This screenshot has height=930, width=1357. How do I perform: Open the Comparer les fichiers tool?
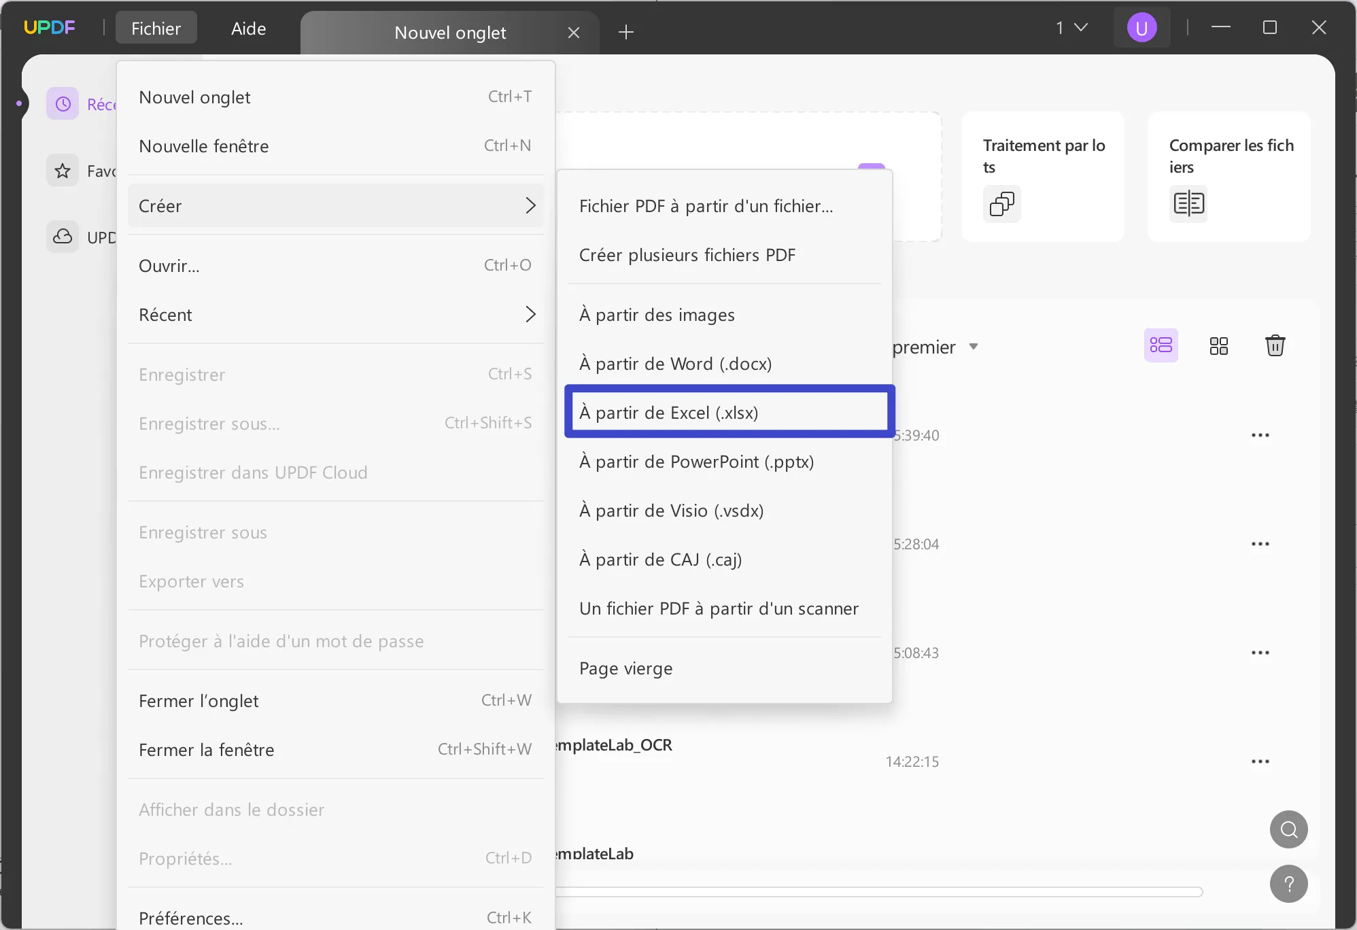coord(1229,175)
